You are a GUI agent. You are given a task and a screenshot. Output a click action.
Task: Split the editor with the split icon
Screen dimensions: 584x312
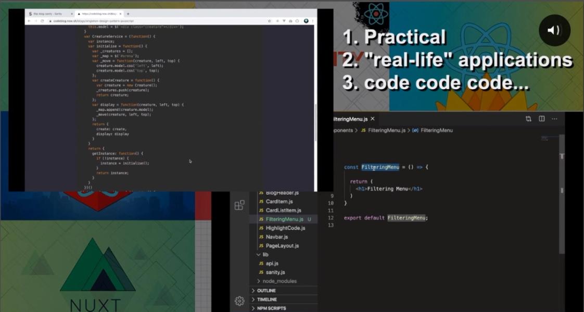point(541,119)
